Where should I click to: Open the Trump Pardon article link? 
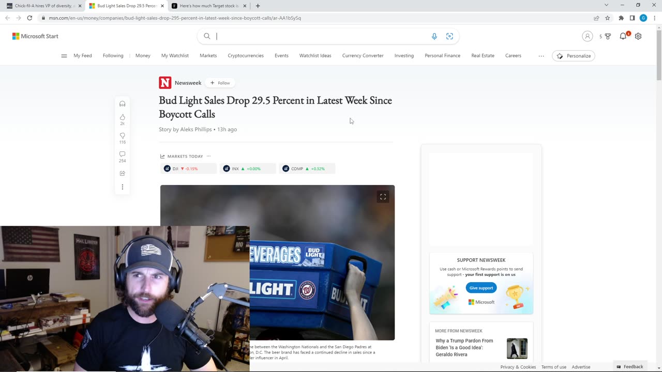464,348
